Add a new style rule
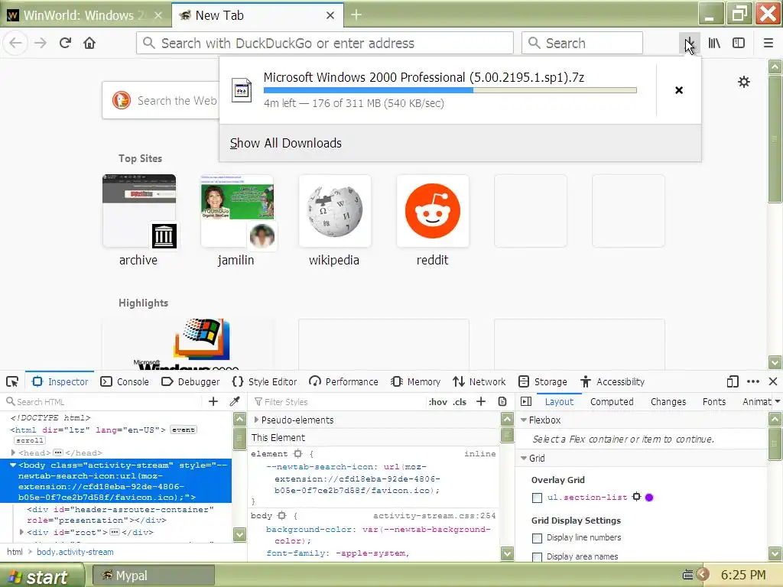 (x=481, y=401)
